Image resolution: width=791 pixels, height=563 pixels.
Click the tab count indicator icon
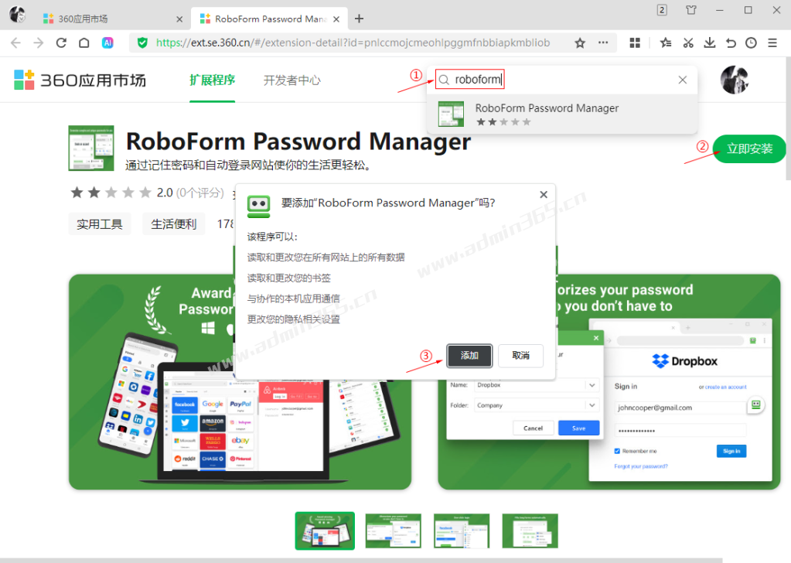tap(662, 10)
